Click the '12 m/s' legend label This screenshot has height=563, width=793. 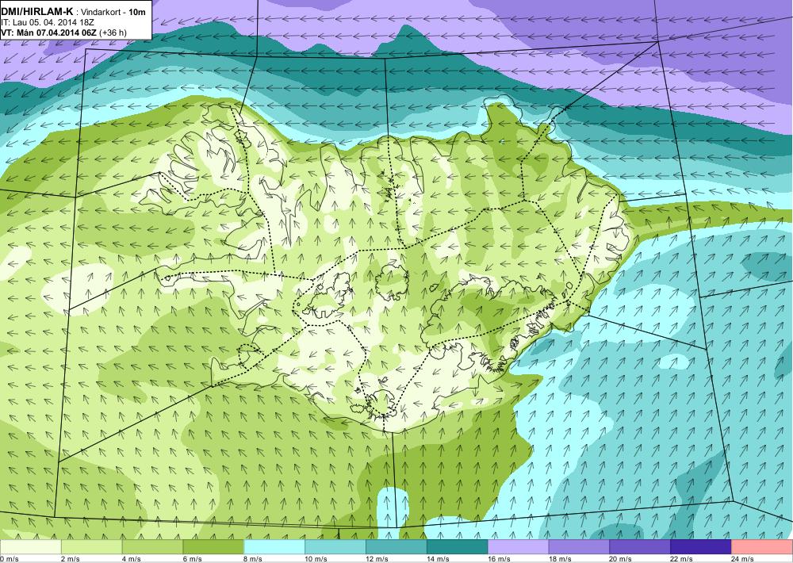click(377, 559)
